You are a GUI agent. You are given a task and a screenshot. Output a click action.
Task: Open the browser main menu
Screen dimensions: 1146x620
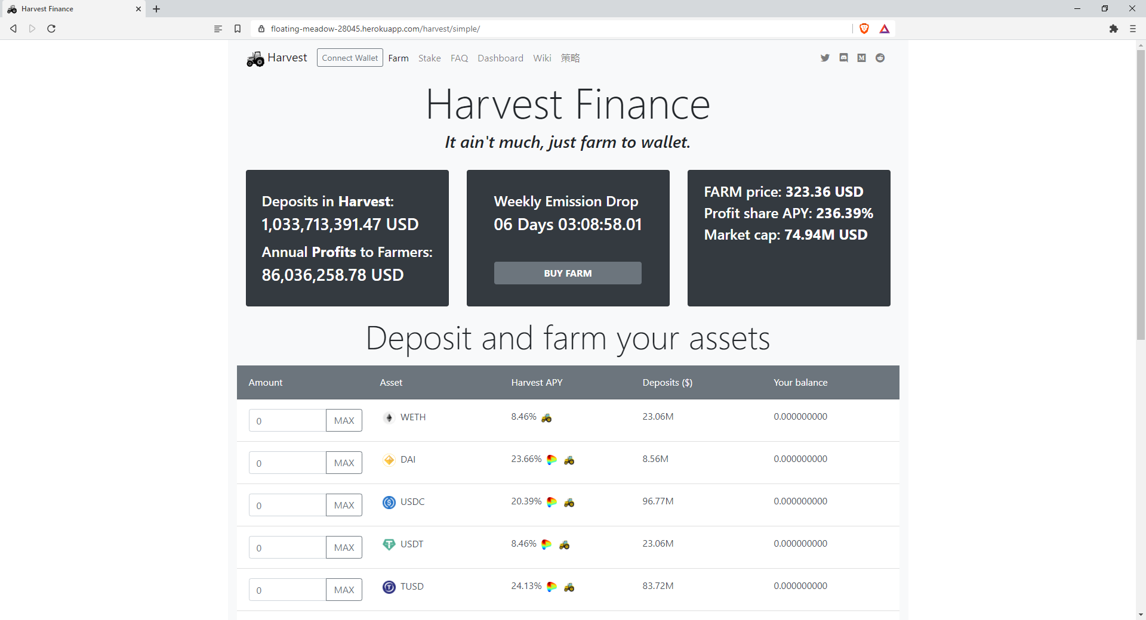pos(1132,29)
